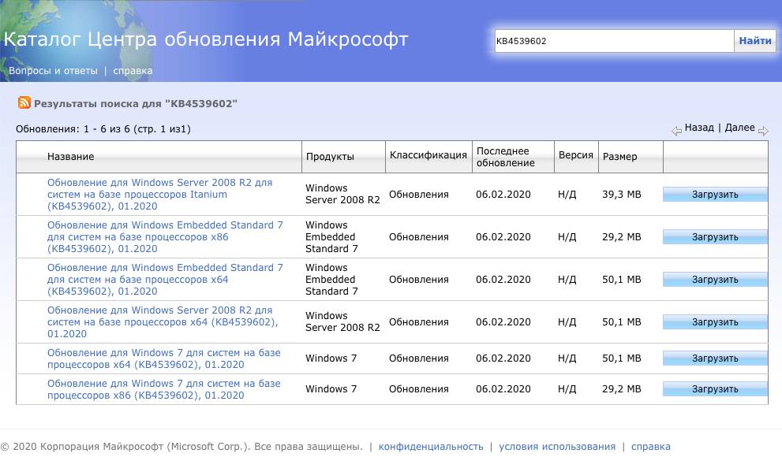Screen dimensions: 782x468
Task: Click the RSS feed icon
Action: pyautogui.click(x=24, y=102)
